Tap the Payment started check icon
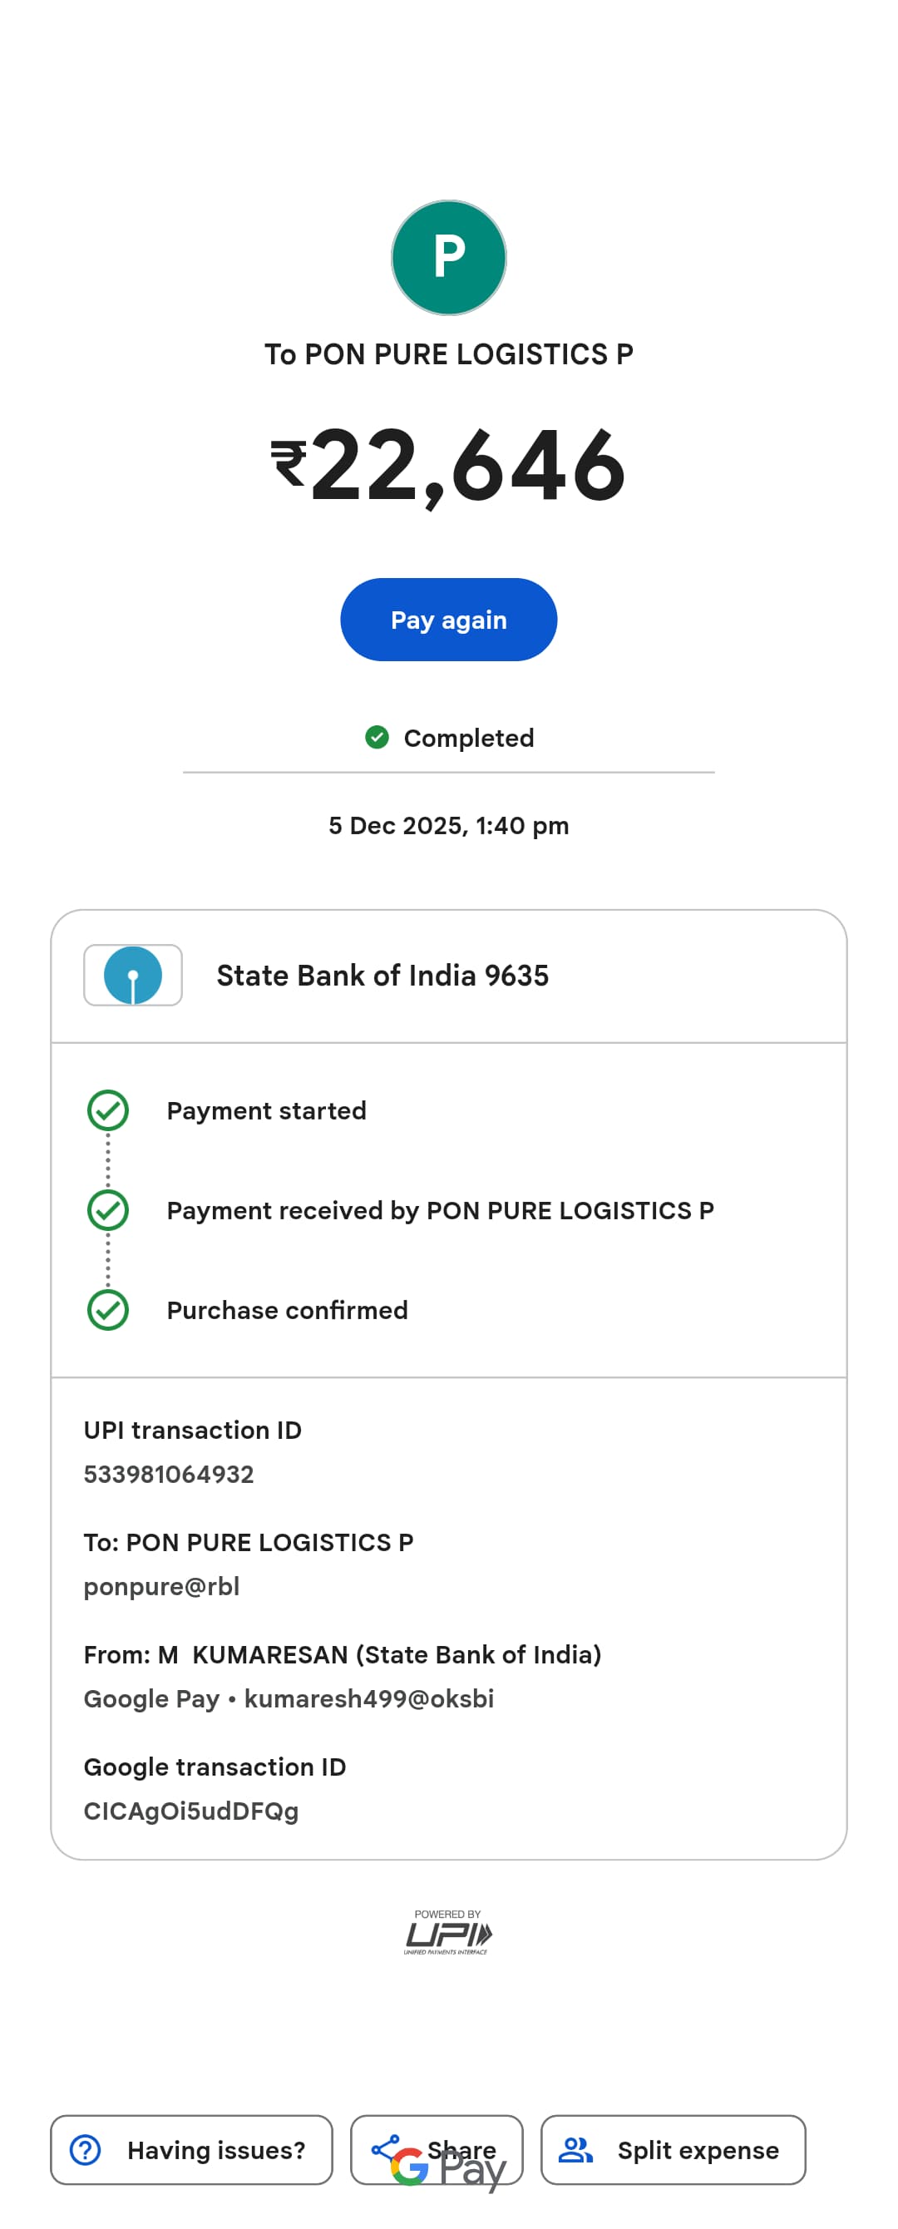The image size is (898, 2229). 108,1110
